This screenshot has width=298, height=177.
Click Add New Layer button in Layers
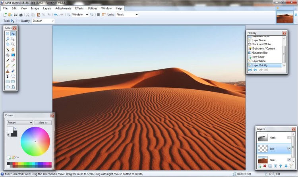coord(259,166)
